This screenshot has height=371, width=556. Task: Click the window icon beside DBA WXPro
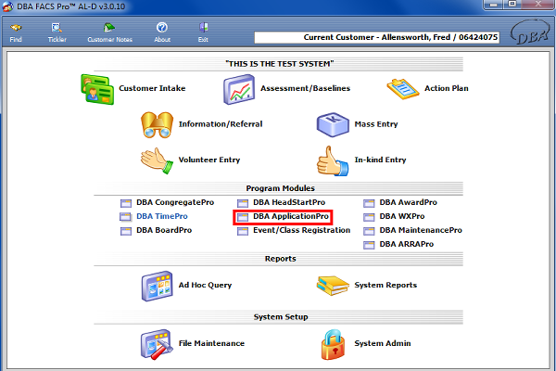(369, 217)
